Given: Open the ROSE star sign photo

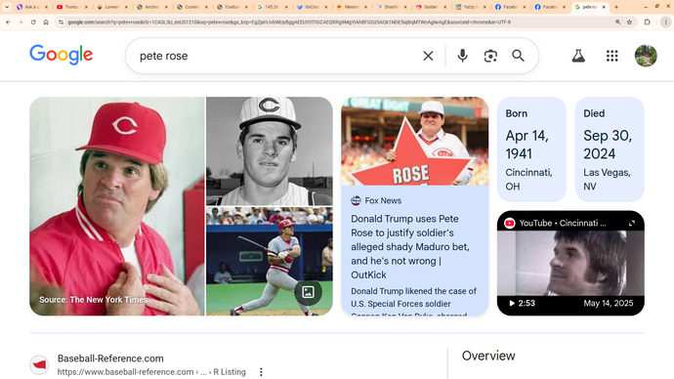Looking at the screenshot, I should pyautogui.click(x=415, y=142).
